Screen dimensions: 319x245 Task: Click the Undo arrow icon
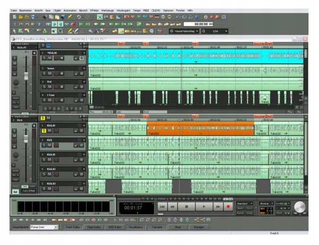tap(79, 17)
